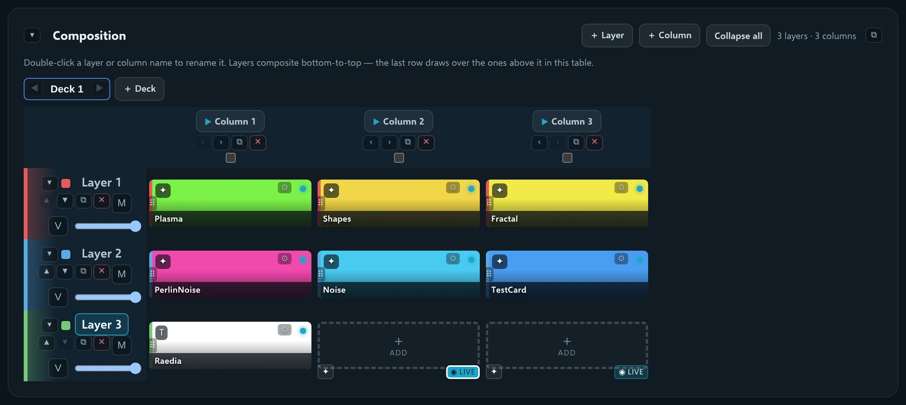
Task: Collapse Layer 2 with its triangle
Action: 49,254
